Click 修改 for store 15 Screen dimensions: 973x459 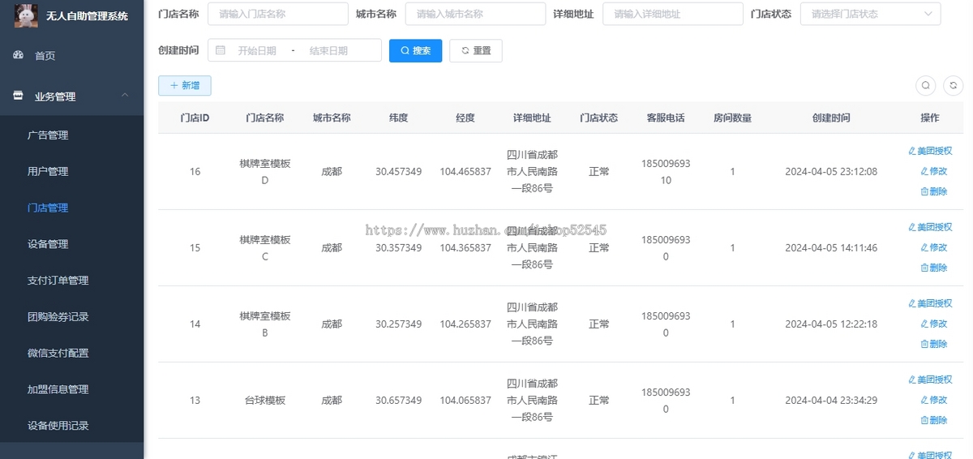934,247
